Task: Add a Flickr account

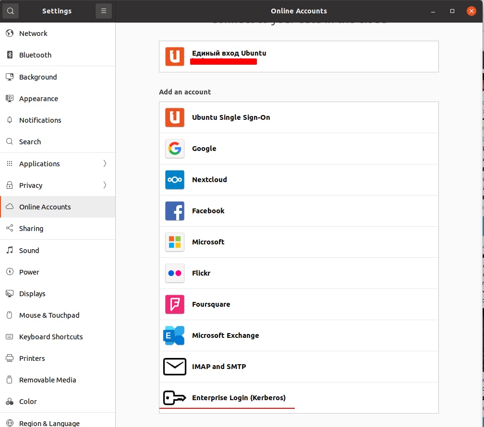Action: point(299,273)
